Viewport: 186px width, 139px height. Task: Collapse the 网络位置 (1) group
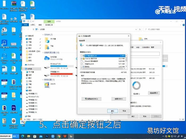tap(43, 80)
